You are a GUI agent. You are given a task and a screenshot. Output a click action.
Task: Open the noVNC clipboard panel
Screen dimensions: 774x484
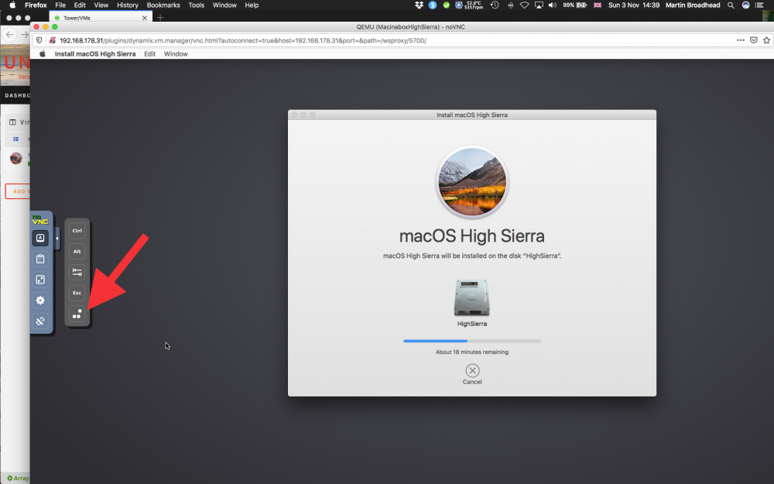point(40,259)
